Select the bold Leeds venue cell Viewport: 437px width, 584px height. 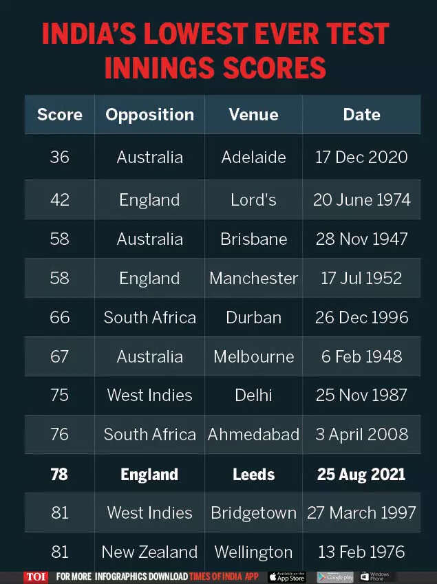tap(253, 474)
